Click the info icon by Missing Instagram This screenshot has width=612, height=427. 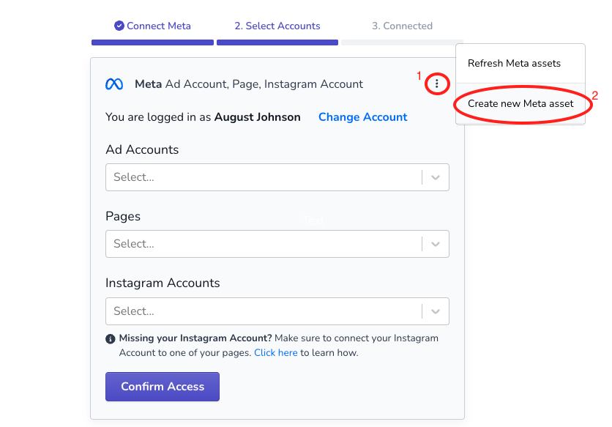(111, 338)
